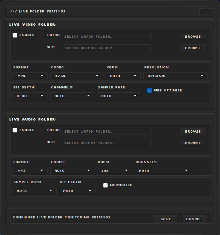Image resolution: width=220 pixels, height=235 pixels.
Task: Open audio Sample Rate dropdown
Action: pyautogui.click(x=34, y=191)
